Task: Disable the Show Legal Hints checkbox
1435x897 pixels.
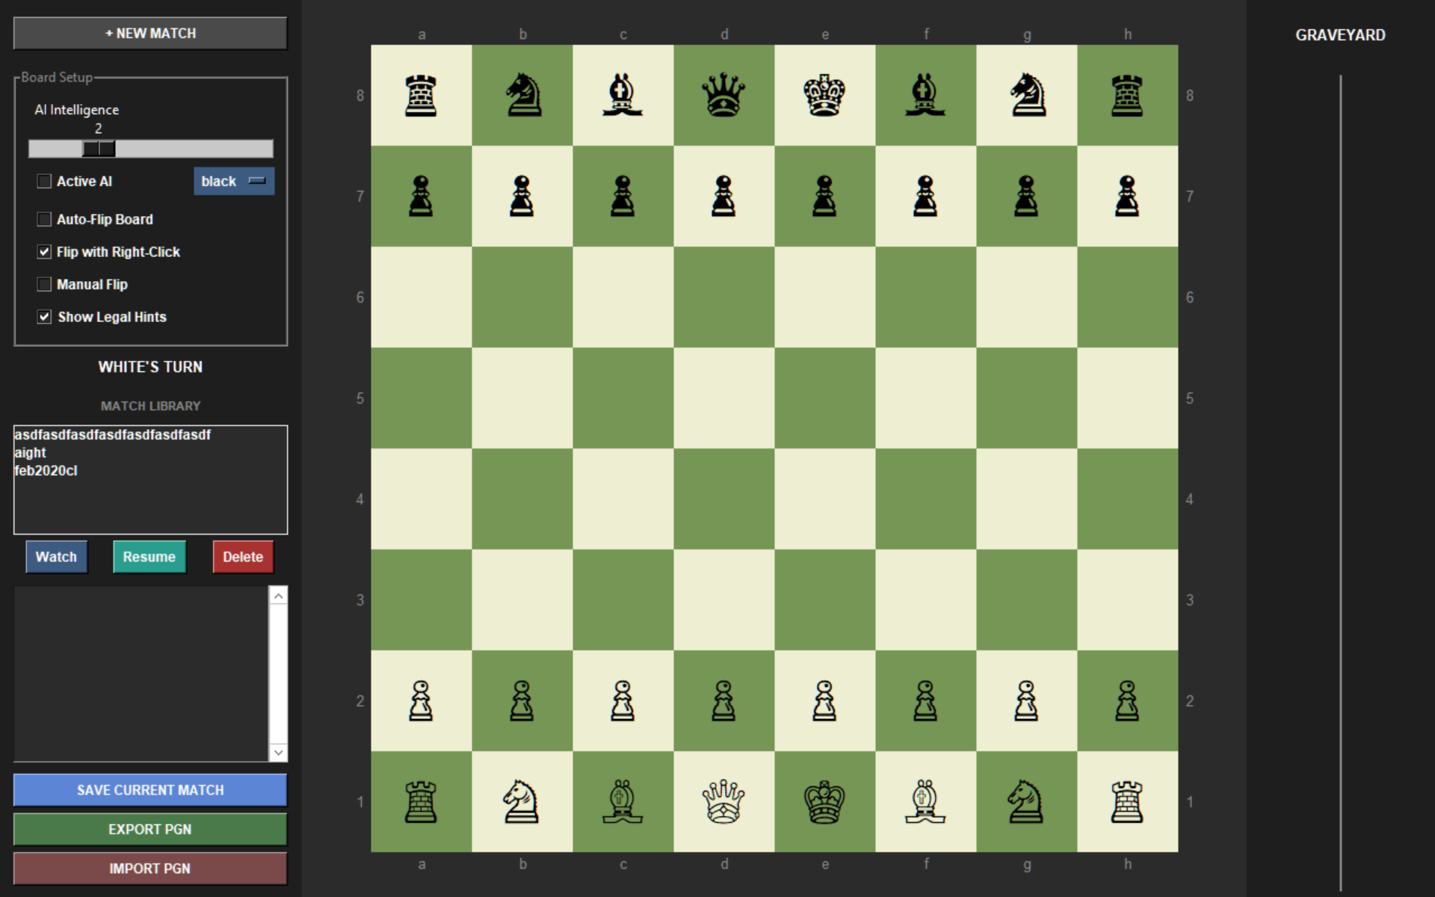Action: [x=45, y=317]
